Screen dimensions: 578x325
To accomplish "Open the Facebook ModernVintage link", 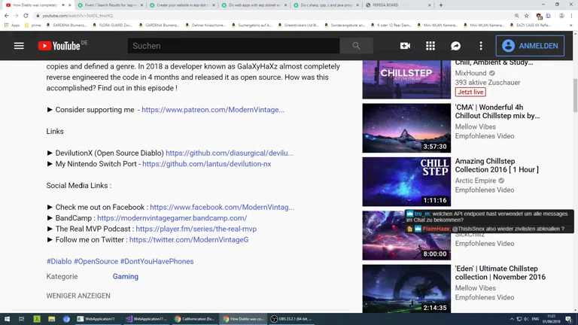I will 222,207.
